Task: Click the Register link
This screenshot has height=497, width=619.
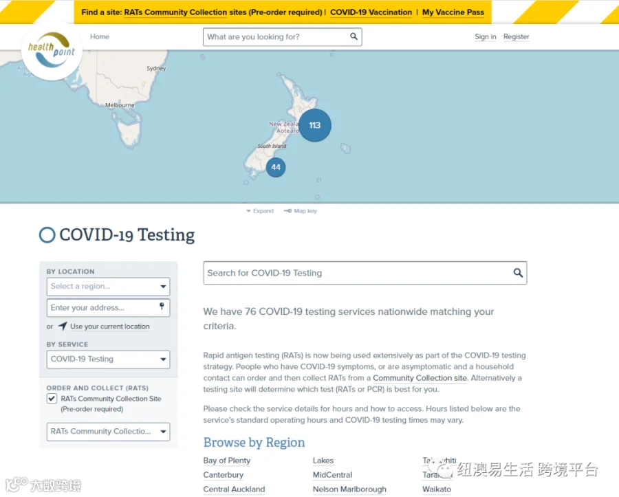Action: [x=516, y=36]
